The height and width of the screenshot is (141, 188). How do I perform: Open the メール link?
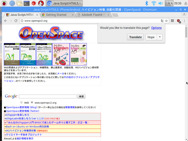point(61,73)
